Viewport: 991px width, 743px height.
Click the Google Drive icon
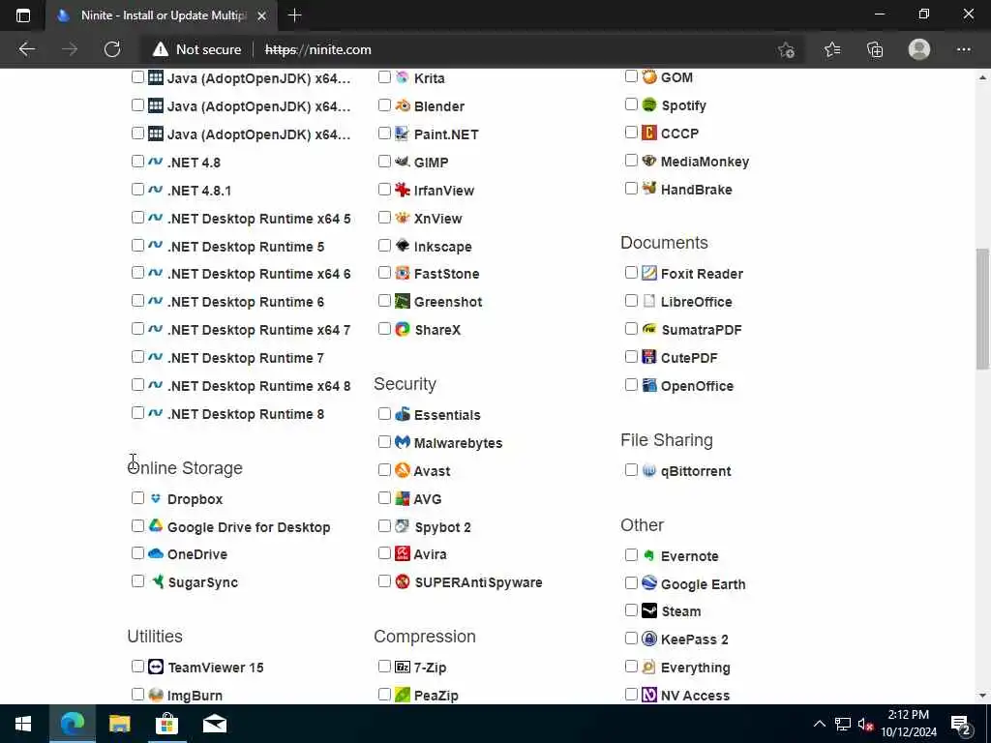(156, 526)
